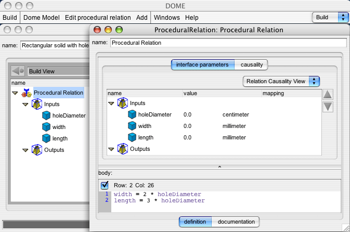
Task: Collapse the Outputs node in the left model tree
Action: [25, 150]
